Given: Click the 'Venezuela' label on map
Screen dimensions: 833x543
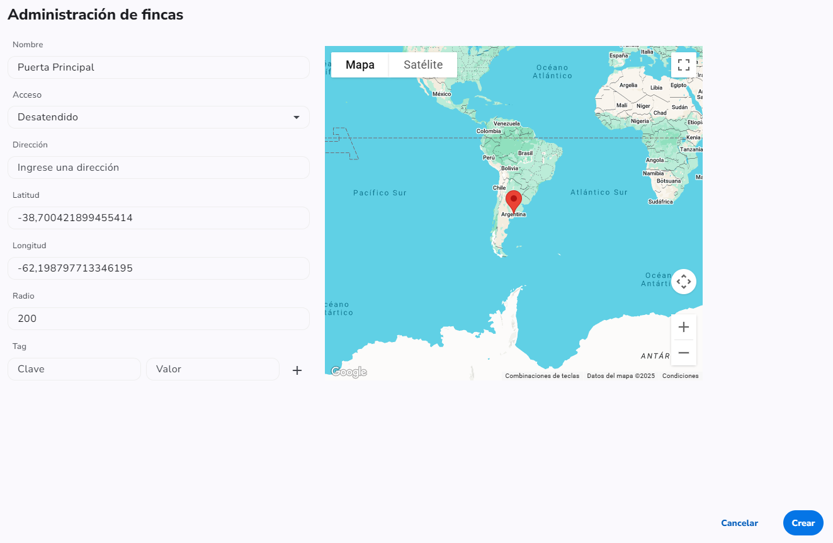Looking at the screenshot, I should (x=507, y=123).
